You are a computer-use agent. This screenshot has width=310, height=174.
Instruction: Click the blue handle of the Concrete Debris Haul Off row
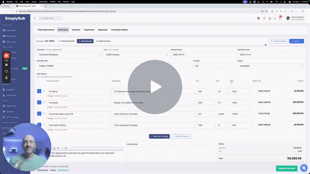click(x=39, y=114)
